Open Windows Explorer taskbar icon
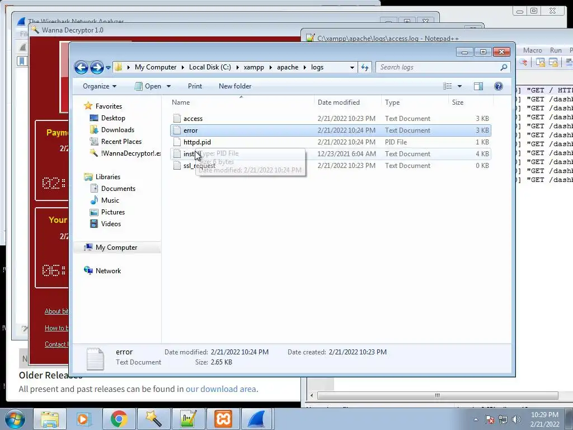This screenshot has height=430, width=573. tap(50, 419)
